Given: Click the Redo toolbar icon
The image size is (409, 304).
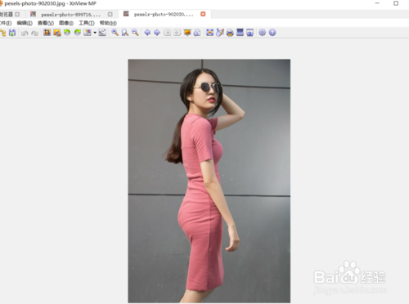Looking at the screenshot, I should (34, 33).
